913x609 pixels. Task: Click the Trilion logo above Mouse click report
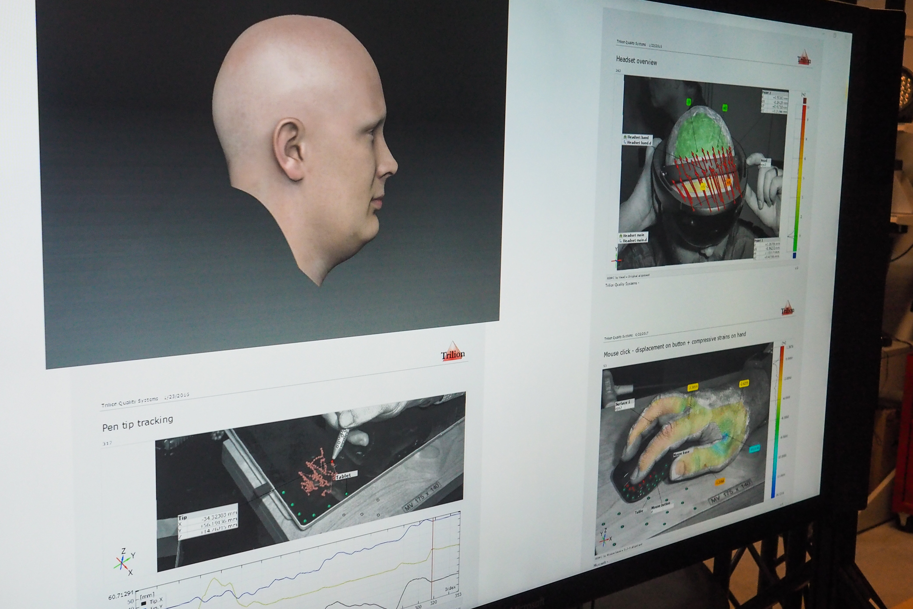point(787,309)
